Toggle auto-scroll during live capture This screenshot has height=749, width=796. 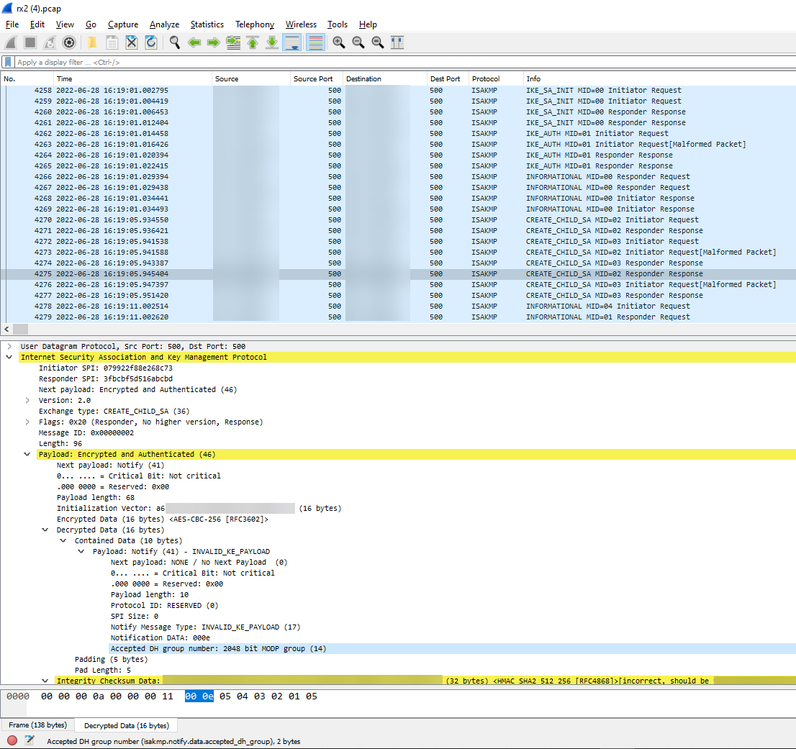click(x=291, y=42)
